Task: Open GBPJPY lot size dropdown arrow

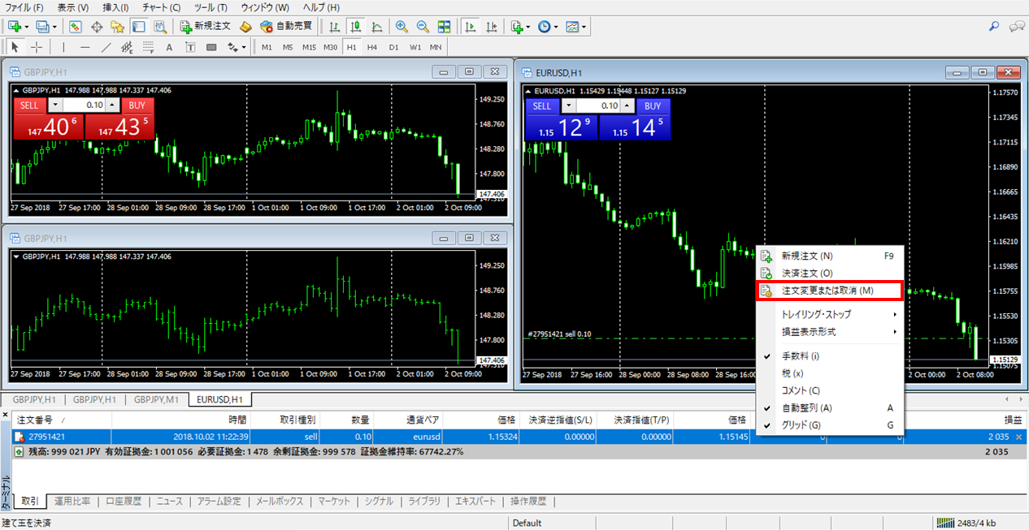Action: (54, 105)
